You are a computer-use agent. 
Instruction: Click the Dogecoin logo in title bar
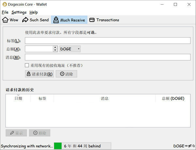(5, 5)
